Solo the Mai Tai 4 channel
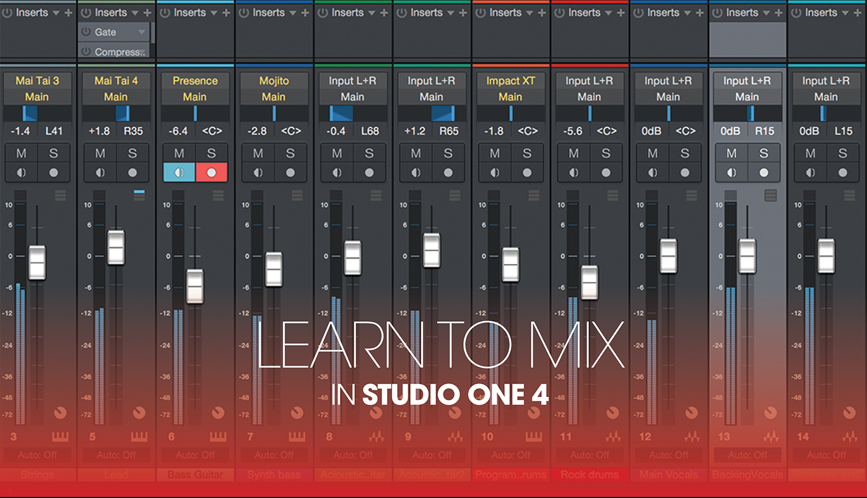867x498 pixels. point(132,153)
